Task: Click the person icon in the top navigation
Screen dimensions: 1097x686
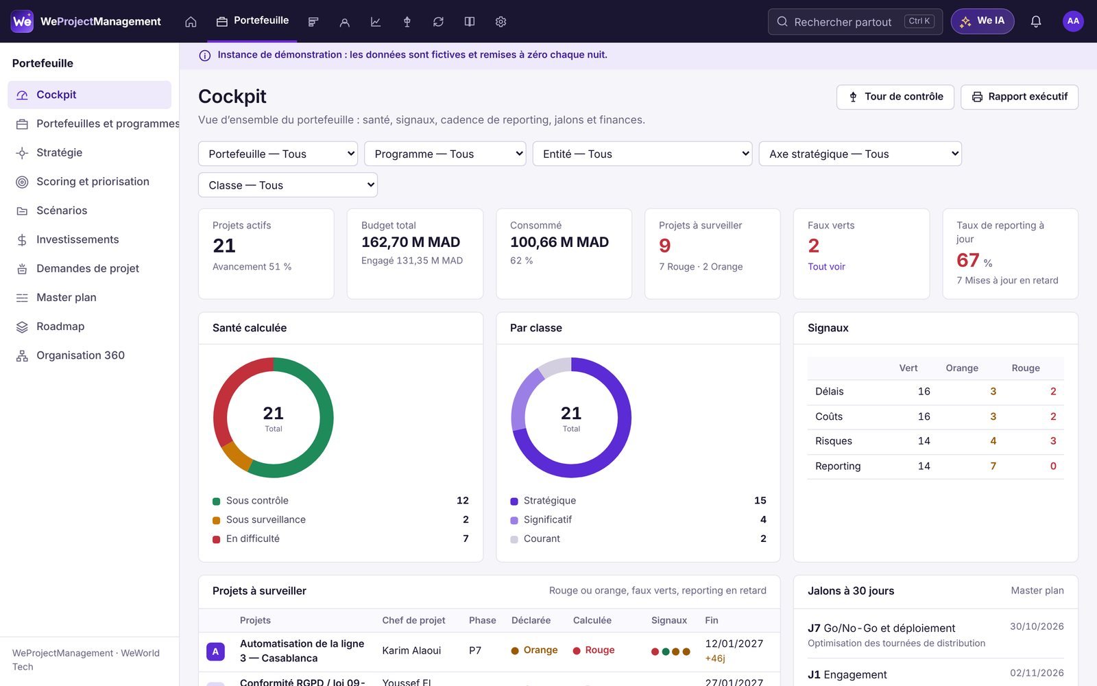Action: point(344,22)
